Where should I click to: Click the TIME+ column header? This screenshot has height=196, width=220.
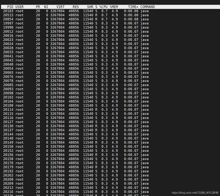(133, 7)
